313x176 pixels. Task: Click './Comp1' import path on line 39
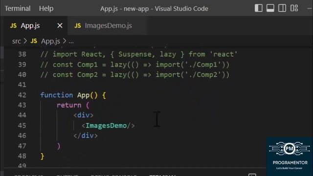[x=203, y=65]
